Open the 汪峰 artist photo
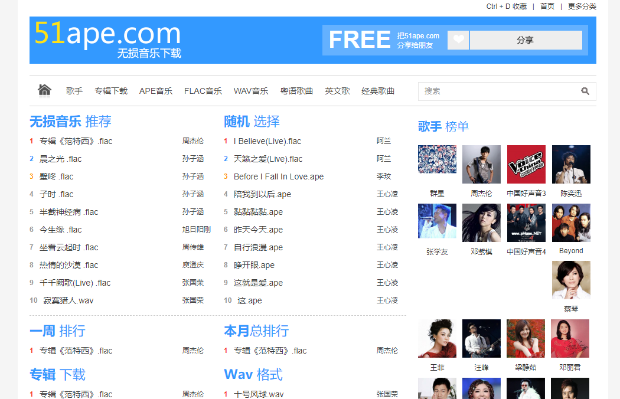Image resolution: width=620 pixels, height=399 pixels. 481,338
